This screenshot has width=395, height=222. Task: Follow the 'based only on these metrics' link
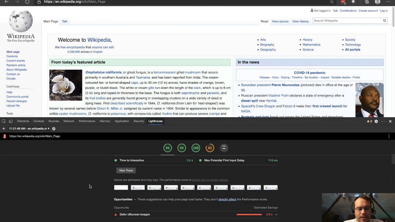(x=210, y=180)
